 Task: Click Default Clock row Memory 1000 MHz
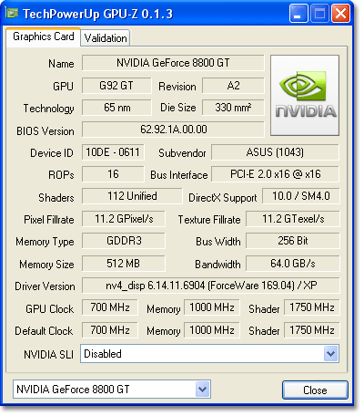point(212,330)
